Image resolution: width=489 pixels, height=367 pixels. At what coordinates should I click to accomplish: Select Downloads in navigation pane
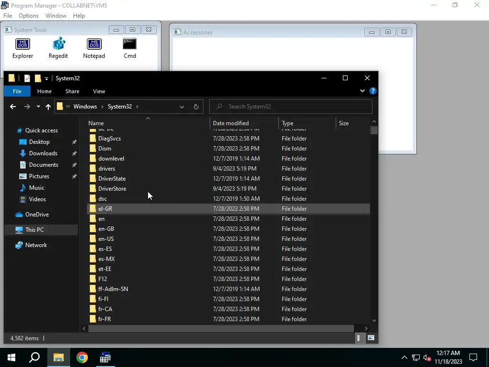43,153
